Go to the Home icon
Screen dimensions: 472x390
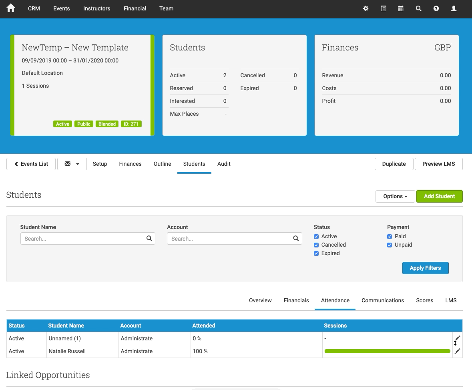(x=10, y=8)
